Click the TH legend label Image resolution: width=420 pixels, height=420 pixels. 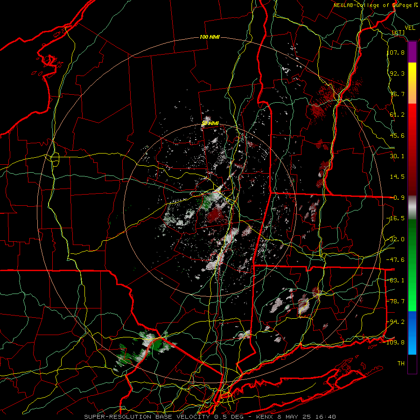(401, 364)
